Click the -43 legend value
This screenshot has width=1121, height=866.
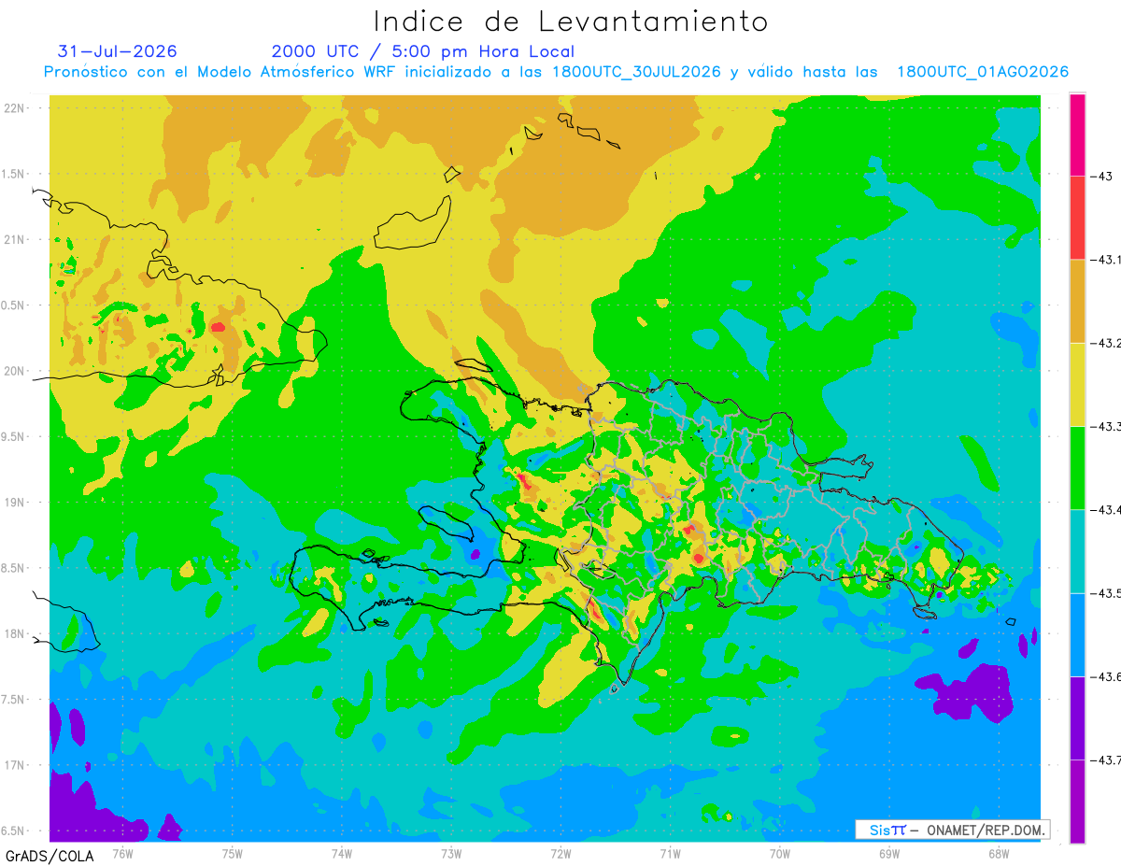1100,176
